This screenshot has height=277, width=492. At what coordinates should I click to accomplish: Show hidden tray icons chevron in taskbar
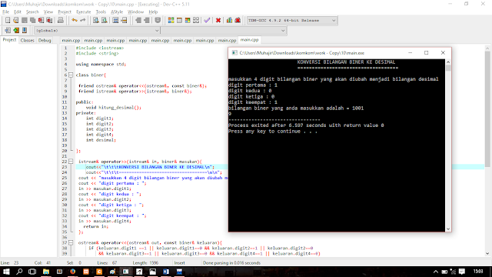coord(436,272)
